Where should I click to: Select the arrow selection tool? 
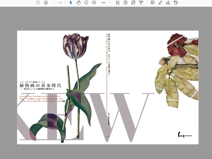[71, 2]
